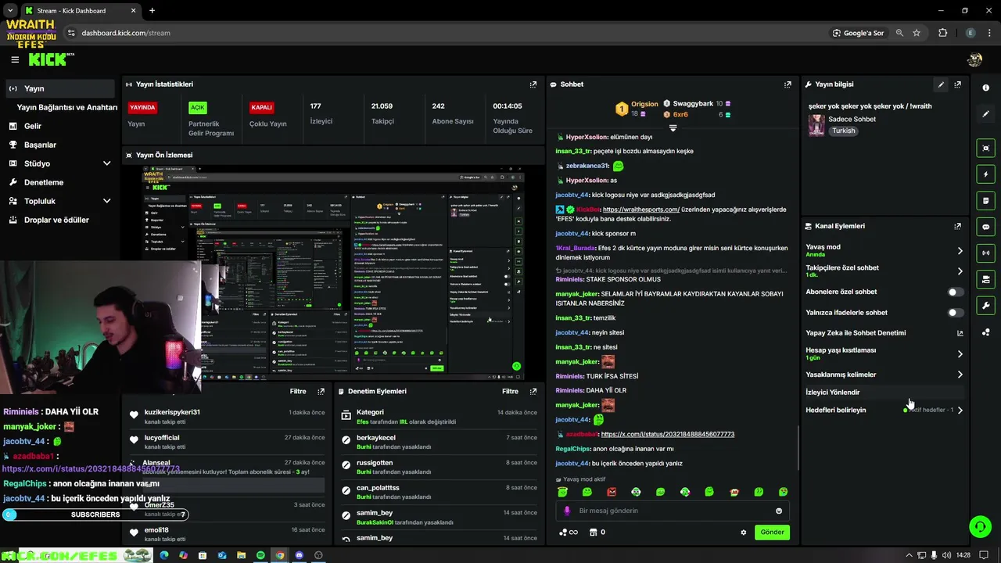1001x563 pixels.
Task: Open Filtre in the Denetim Eylemleri panel
Action: (x=510, y=391)
